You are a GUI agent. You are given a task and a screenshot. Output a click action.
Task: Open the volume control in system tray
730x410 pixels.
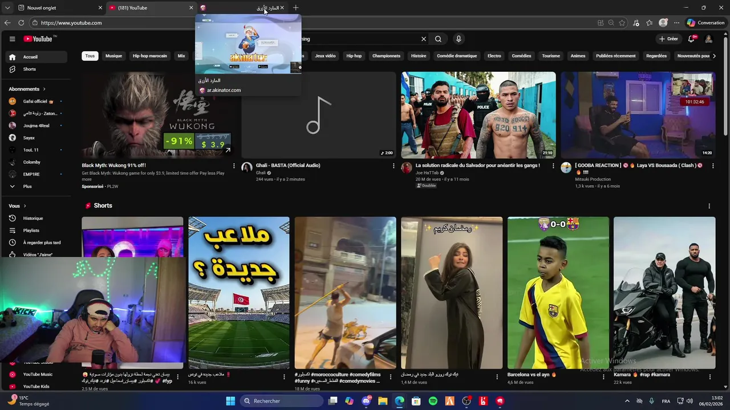click(689, 401)
